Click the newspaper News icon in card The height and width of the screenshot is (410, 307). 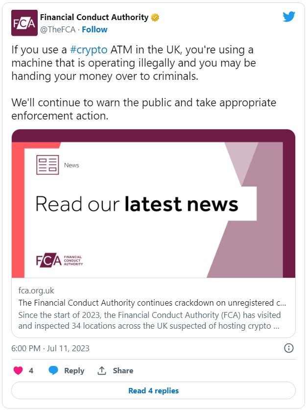tap(47, 165)
